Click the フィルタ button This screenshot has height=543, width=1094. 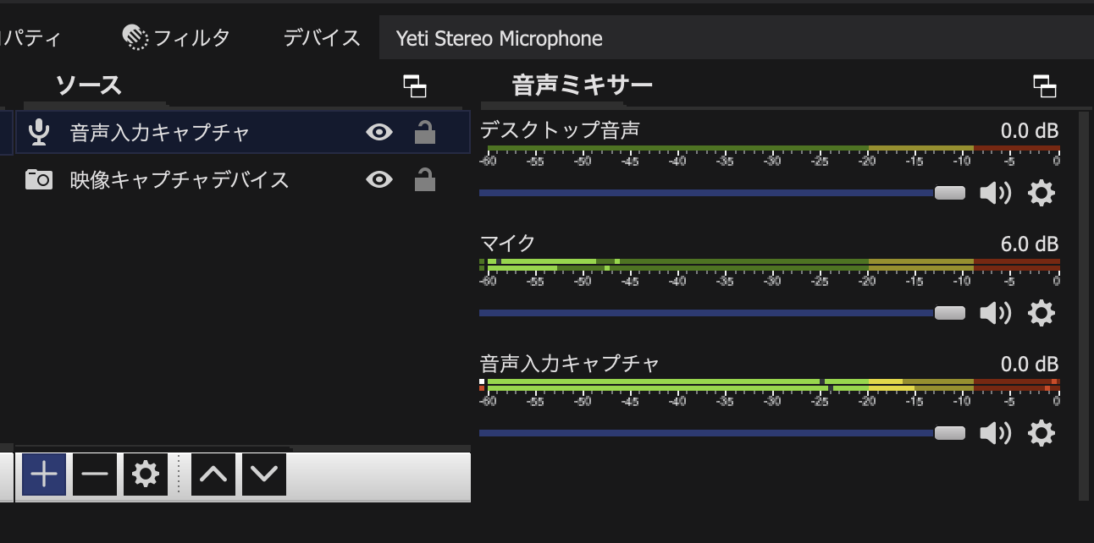tap(176, 38)
